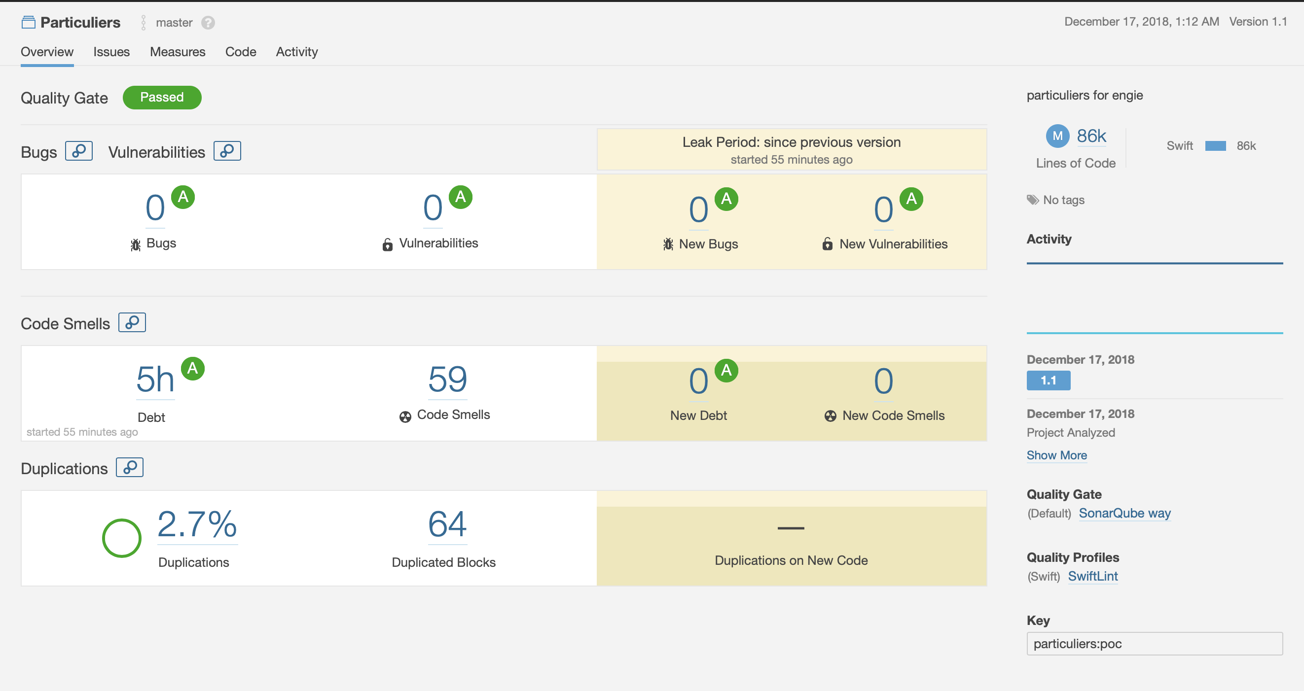Expand Show More in the activity sidebar
The height and width of the screenshot is (691, 1304).
(x=1056, y=455)
